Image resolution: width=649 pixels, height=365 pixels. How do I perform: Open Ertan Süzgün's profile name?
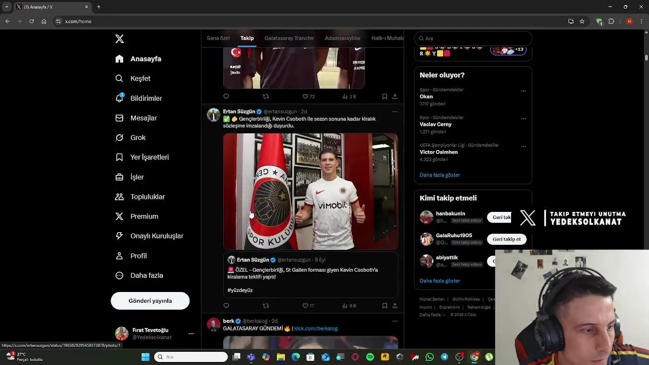[239, 112]
